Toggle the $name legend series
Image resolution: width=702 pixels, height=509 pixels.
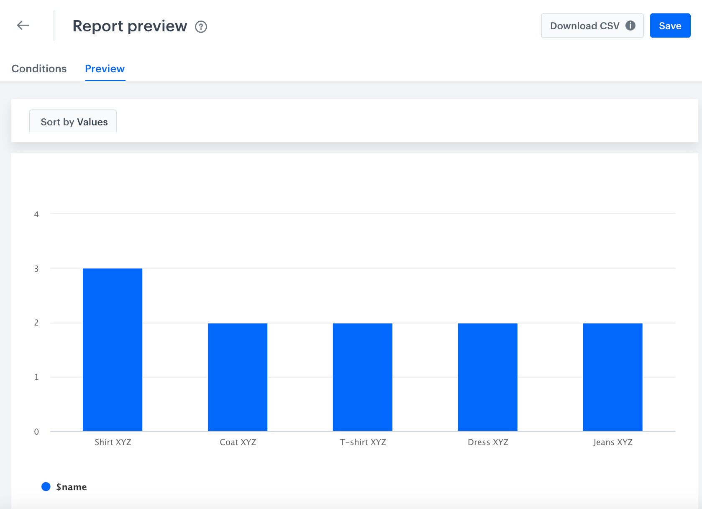(x=72, y=487)
